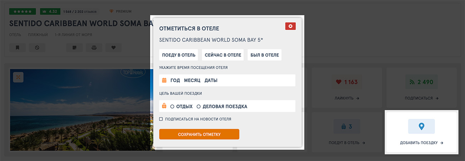Open the МЕСЯЦ month selector
Viewport: 465px width, 161px height.
[192, 80]
